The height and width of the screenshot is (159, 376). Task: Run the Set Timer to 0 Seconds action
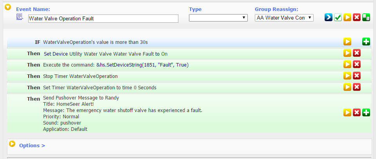[x=347, y=87]
